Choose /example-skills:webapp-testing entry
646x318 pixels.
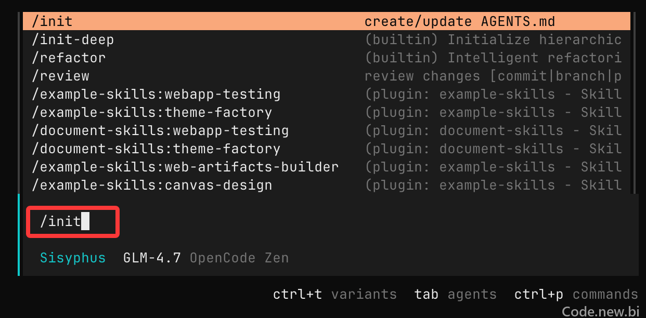pyautogui.click(x=327, y=94)
